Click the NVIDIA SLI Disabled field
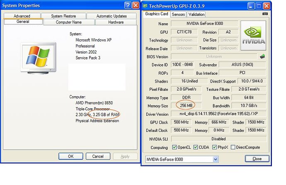286x185 pixels. 219,139
